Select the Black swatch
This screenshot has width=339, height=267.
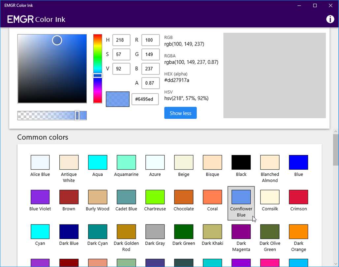241,162
